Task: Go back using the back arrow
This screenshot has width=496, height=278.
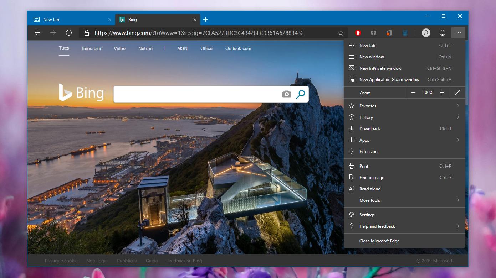Action: (37, 33)
